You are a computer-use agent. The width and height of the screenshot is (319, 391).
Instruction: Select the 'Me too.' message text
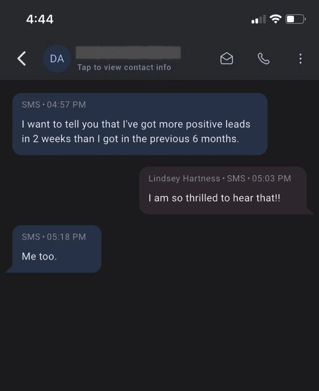click(40, 256)
